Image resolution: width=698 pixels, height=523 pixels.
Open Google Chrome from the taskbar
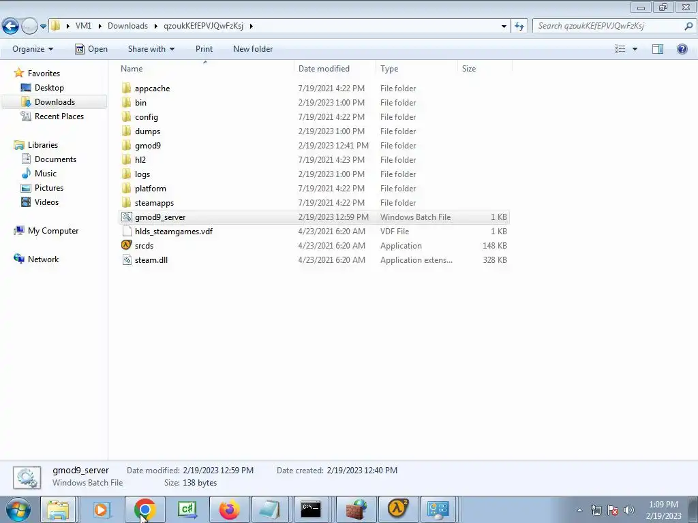pos(145,509)
